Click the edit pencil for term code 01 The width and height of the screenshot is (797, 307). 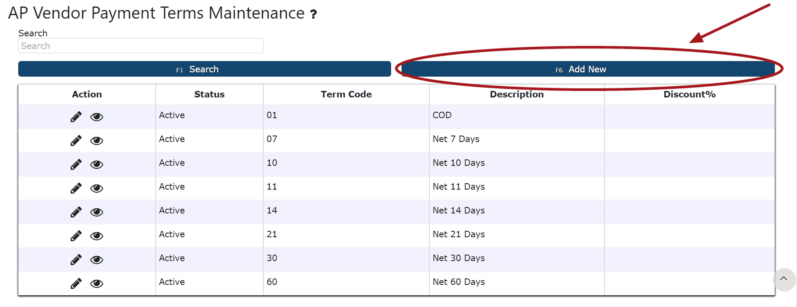tap(76, 117)
